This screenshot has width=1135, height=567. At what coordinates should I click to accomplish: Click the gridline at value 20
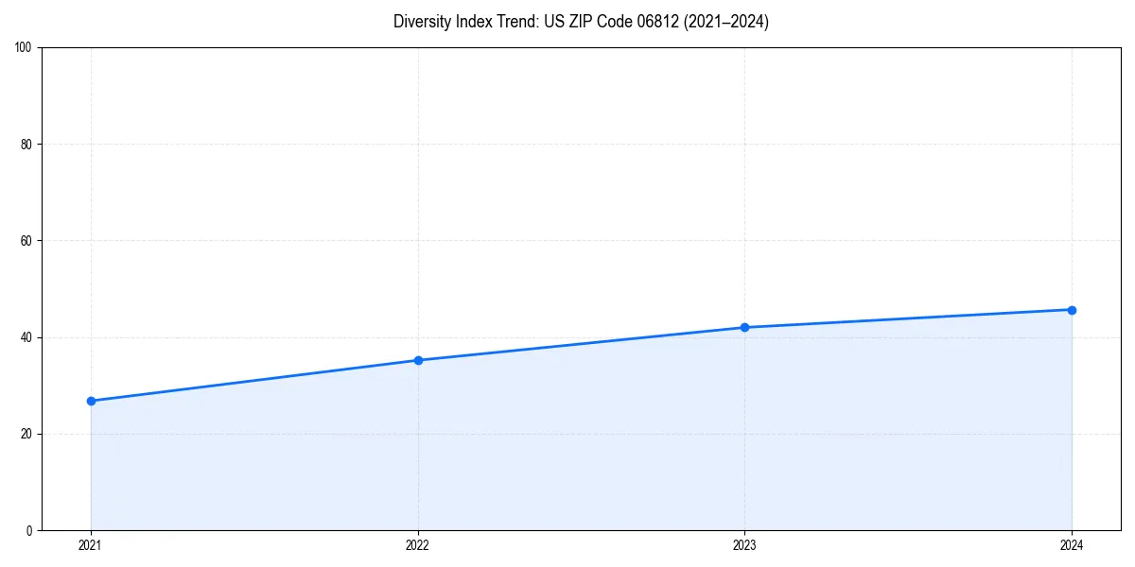(567, 429)
